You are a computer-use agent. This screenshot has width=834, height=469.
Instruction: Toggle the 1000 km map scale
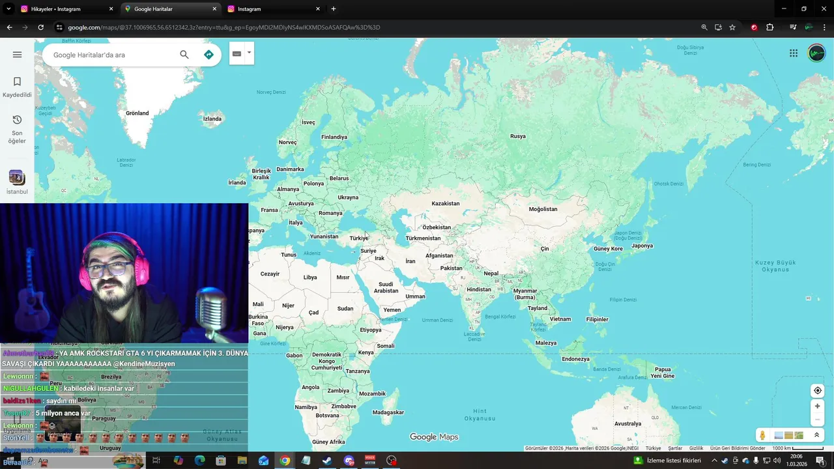coord(798,448)
